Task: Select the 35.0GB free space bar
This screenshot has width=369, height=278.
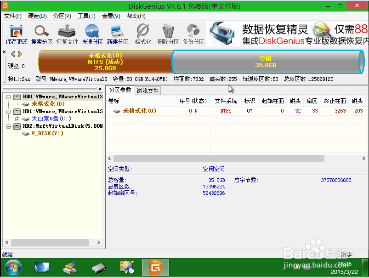Action: pyautogui.click(x=268, y=62)
